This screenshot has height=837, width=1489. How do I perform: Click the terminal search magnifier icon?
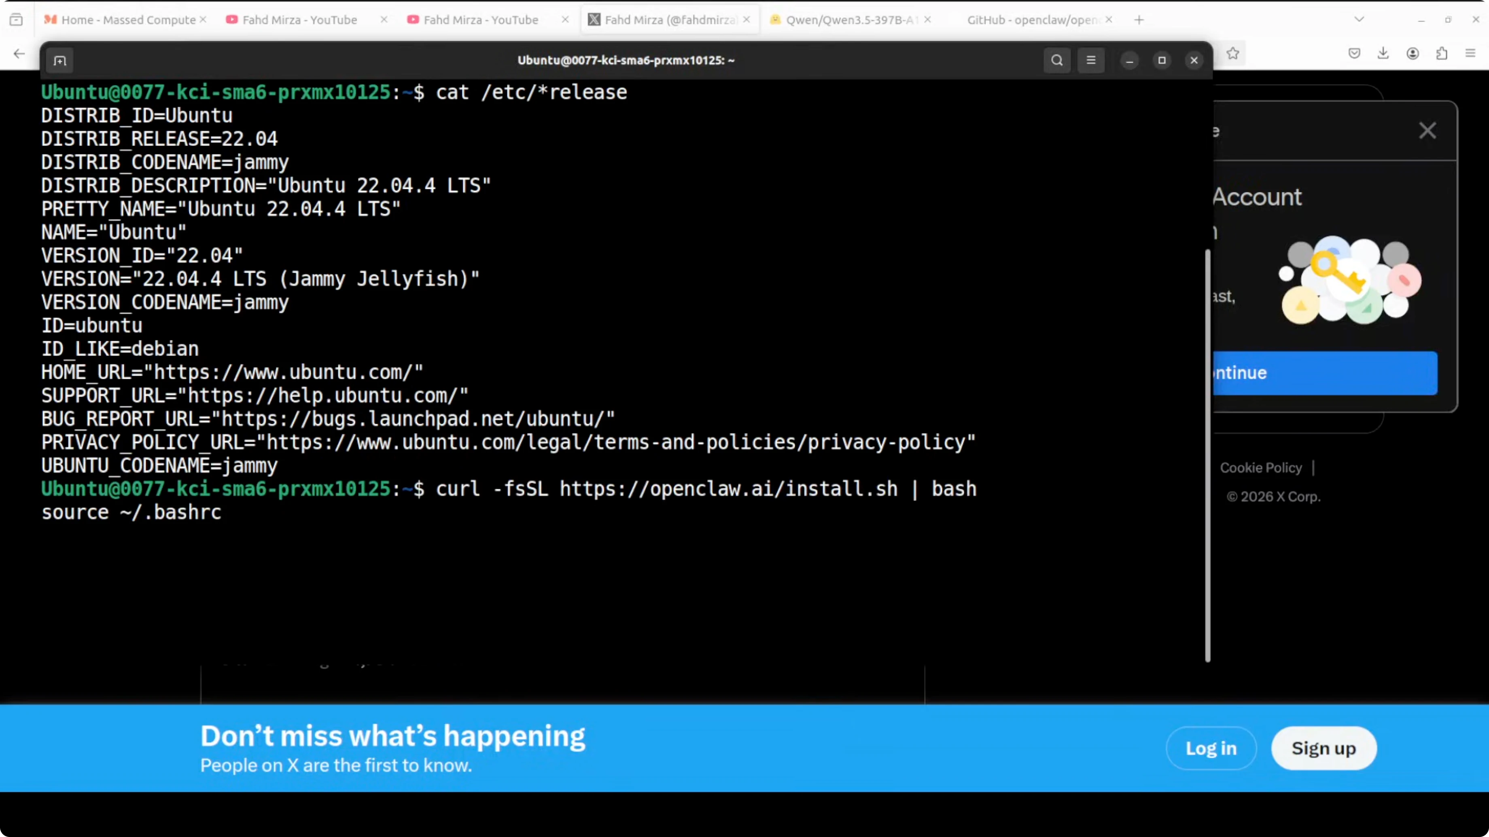tap(1056, 61)
